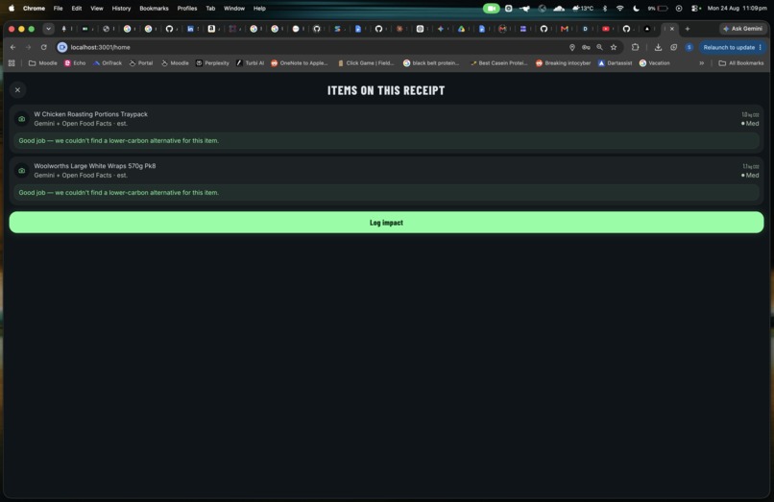The height and width of the screenshot is (502, 774).
Task: Switch to the Google Drive tab
Action: [x=461, y=29]
